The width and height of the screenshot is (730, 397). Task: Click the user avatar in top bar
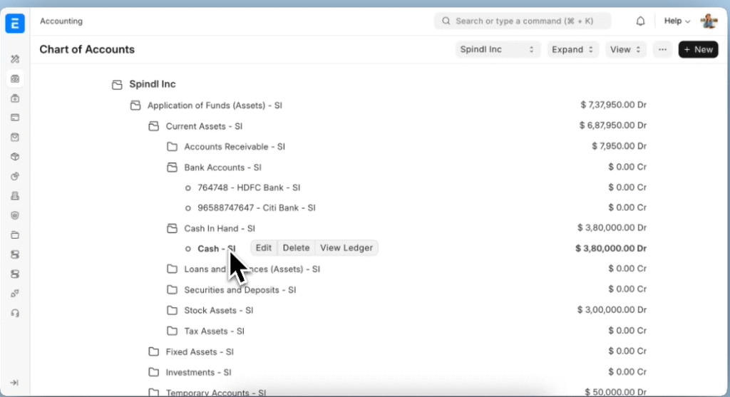709,21
